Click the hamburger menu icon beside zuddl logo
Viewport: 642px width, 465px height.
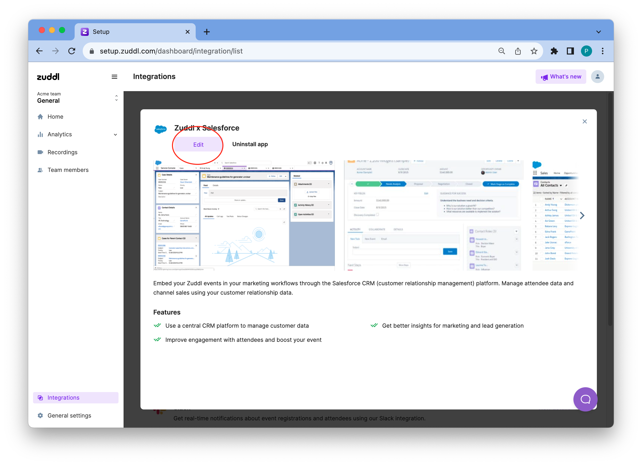pos(114,77)
